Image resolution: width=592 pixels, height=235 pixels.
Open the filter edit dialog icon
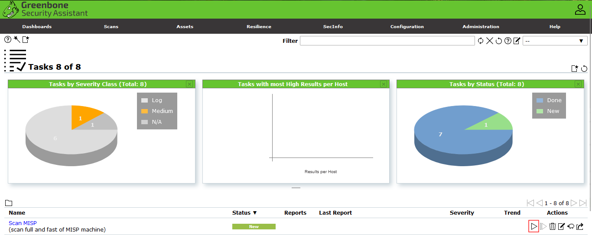(x=517, y=41)
